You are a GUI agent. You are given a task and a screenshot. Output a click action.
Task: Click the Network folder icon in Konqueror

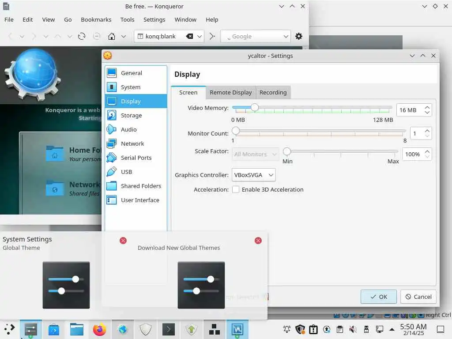pyautogui.click(x=54, y=188)
